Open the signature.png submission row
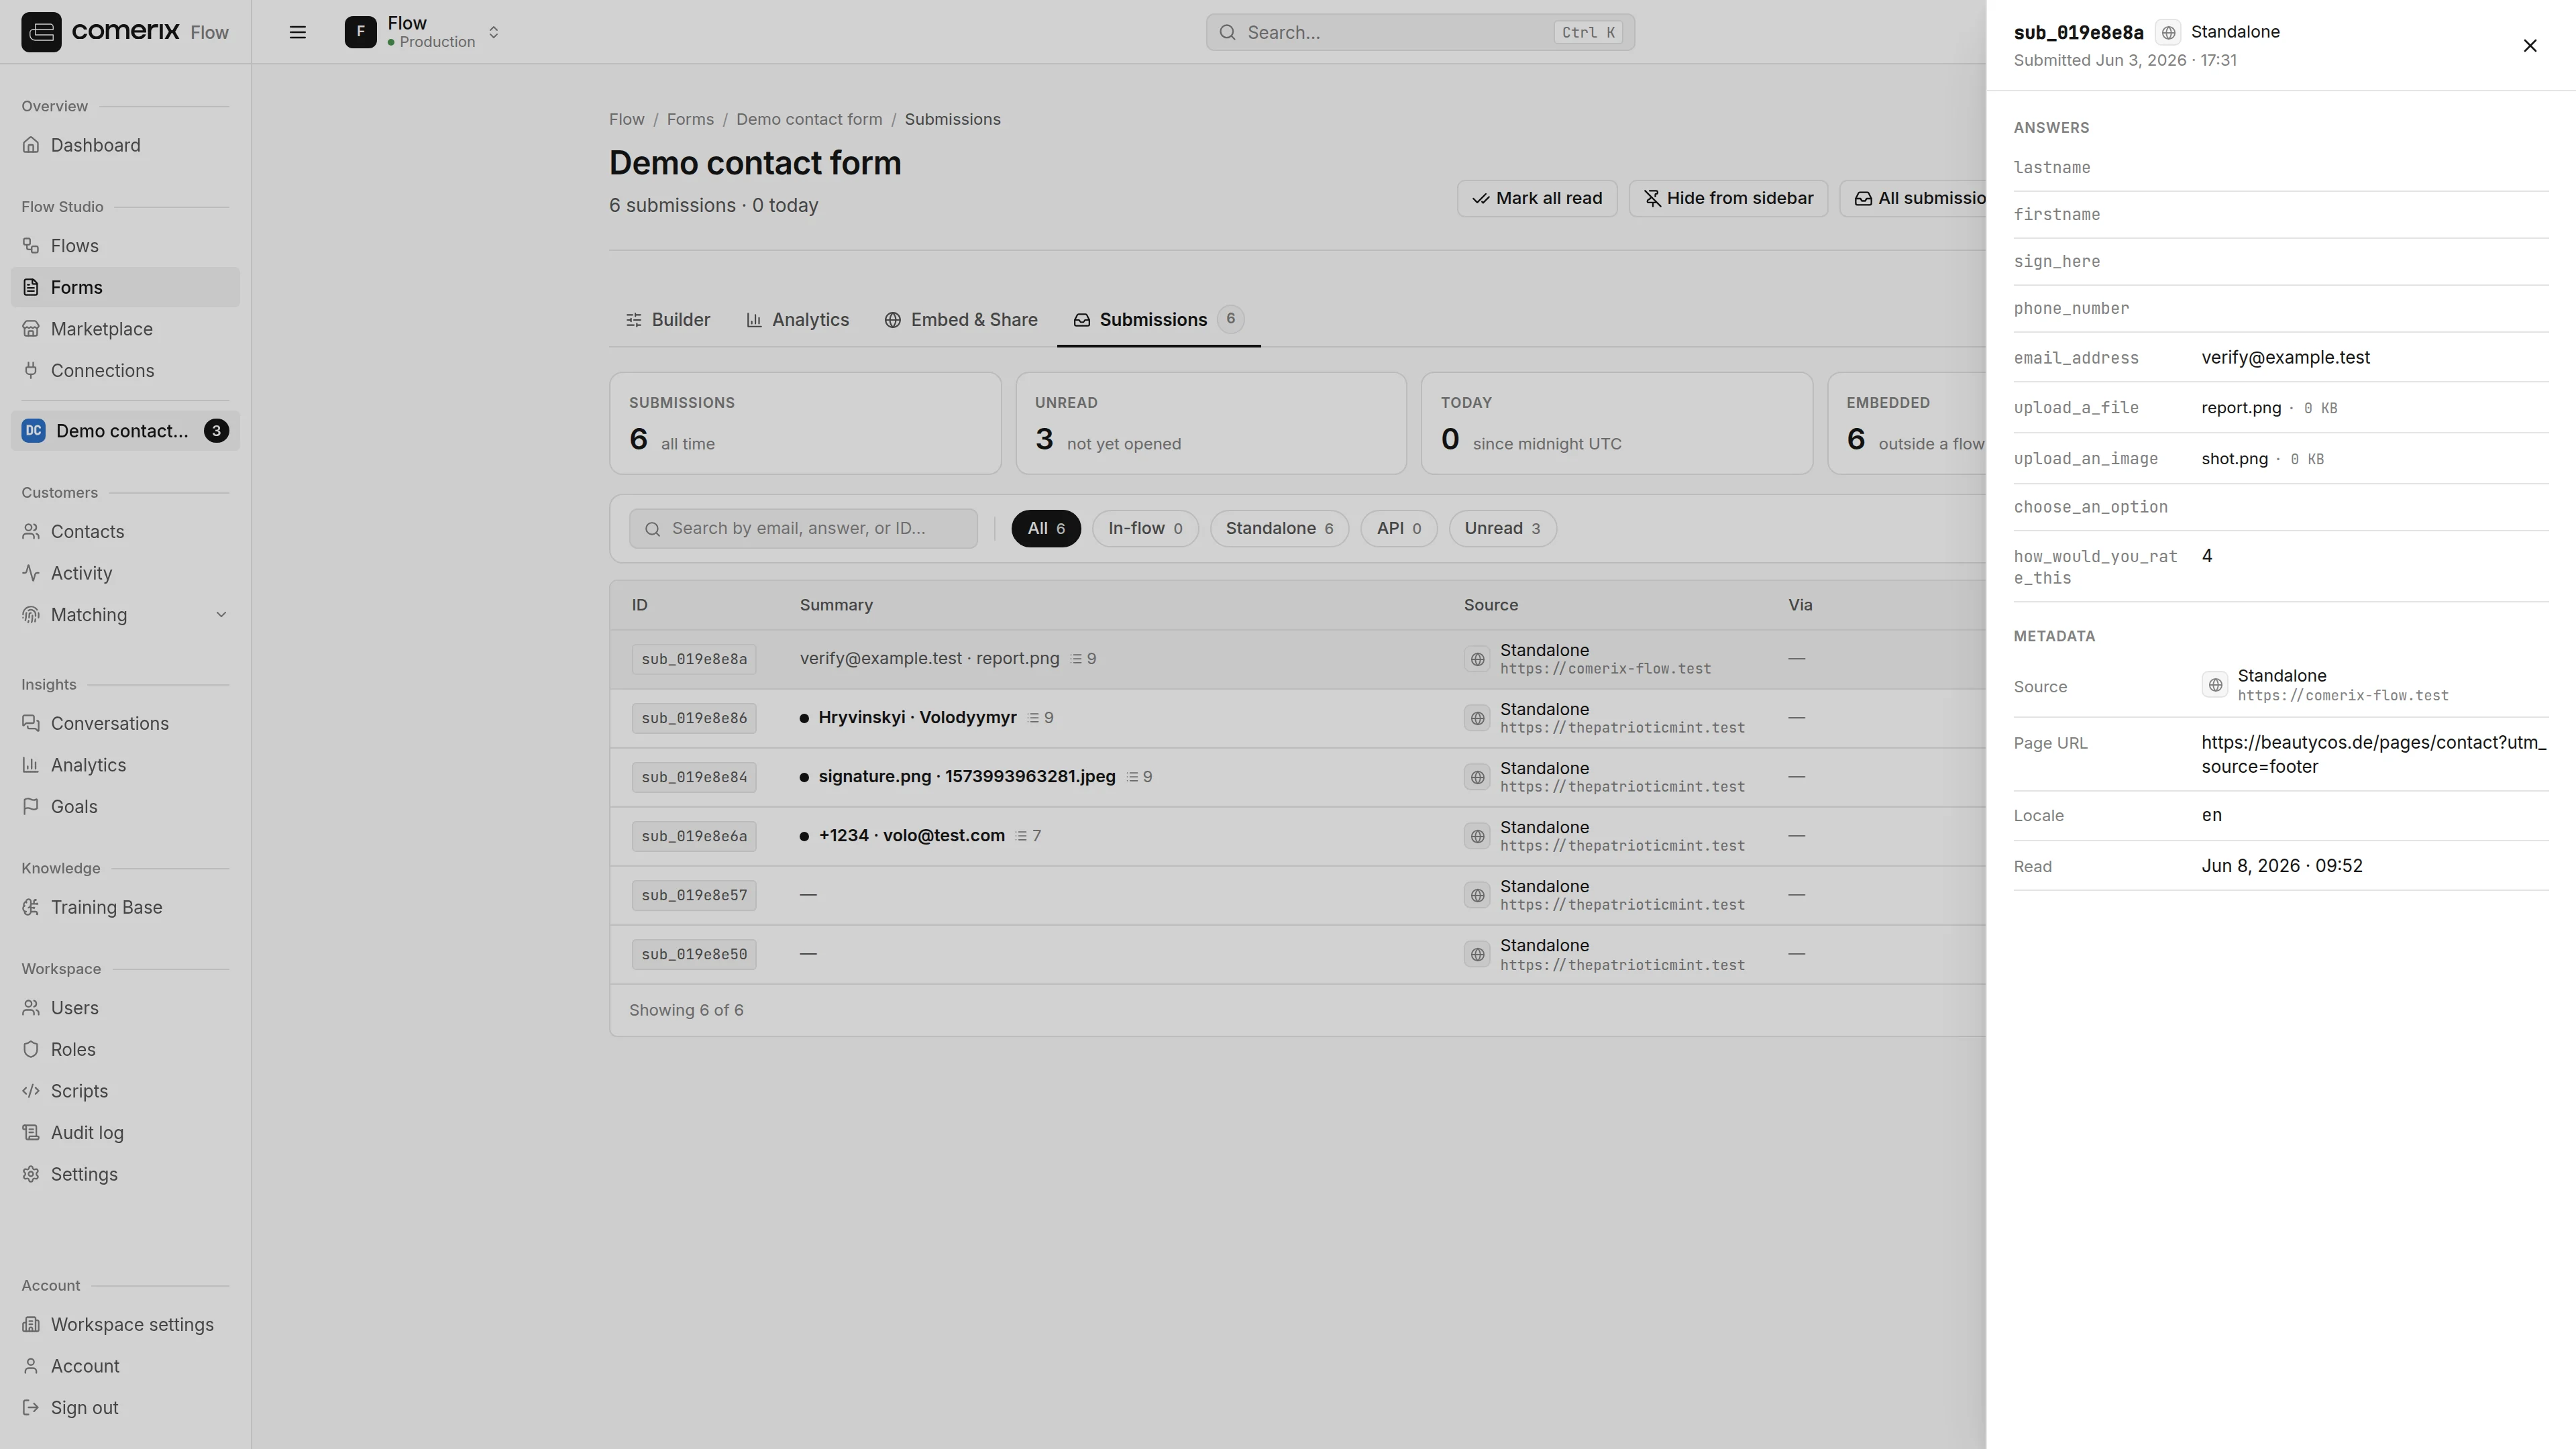This screenshot has width=2576, height=1449. click(1298, 777)
